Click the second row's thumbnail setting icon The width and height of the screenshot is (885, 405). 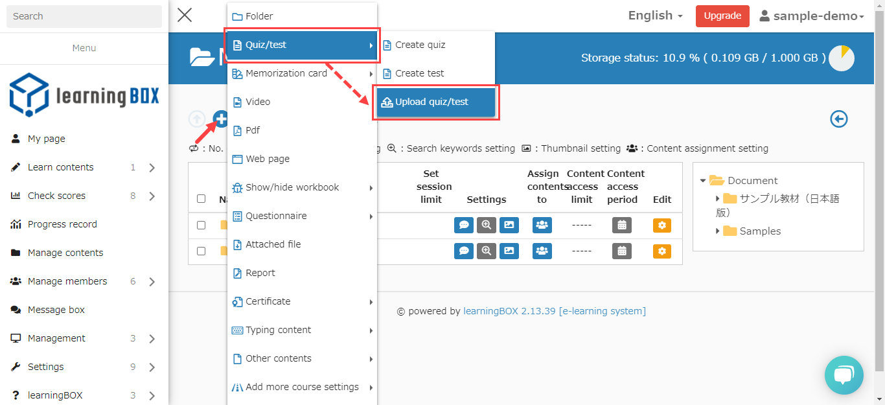(509, 251)
